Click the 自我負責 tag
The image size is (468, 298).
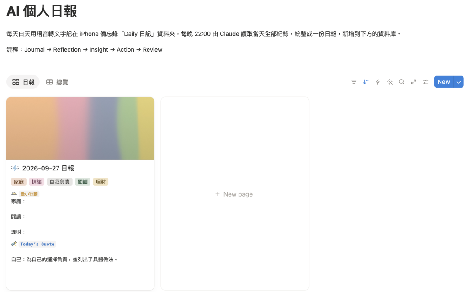pyautogui.click(x=60, y=181)
